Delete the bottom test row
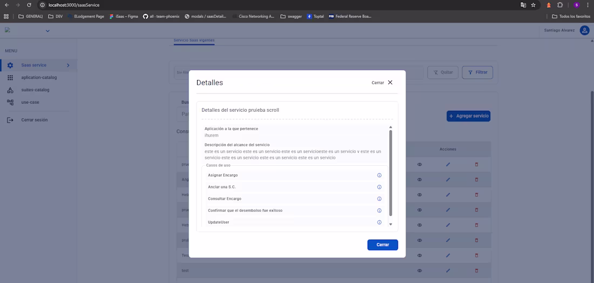The width and height of the screenshot is (594, 283). click(x=477, y=271)
